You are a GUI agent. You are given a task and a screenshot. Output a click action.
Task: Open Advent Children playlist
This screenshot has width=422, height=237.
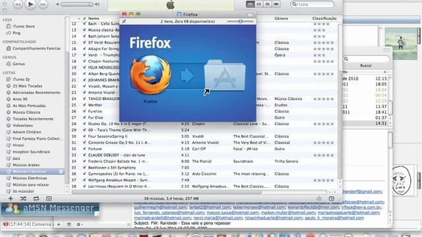[x=27, y=132]
